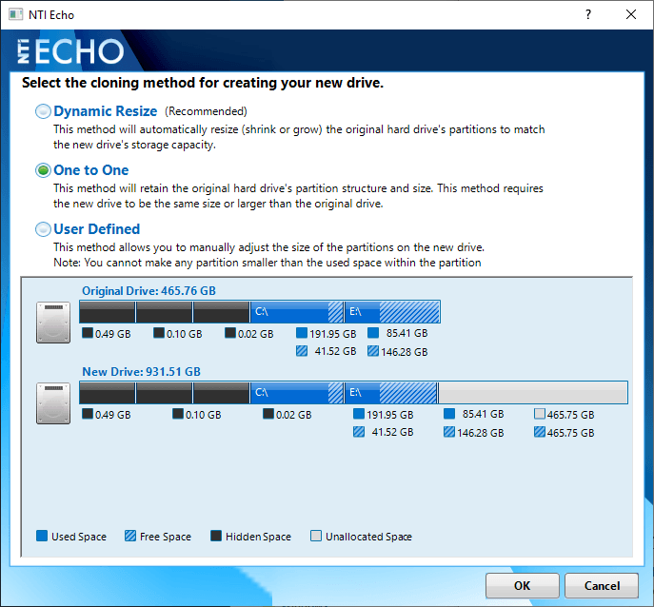The width and height of the screenshot is (654, 607).
Task: Click first hidden partition on Original Drive
Action: click(x=107, y=312)
